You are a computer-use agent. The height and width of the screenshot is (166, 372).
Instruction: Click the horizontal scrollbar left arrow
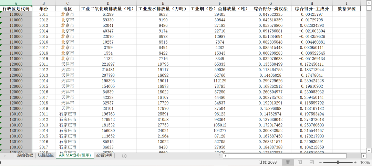(225, 156)
